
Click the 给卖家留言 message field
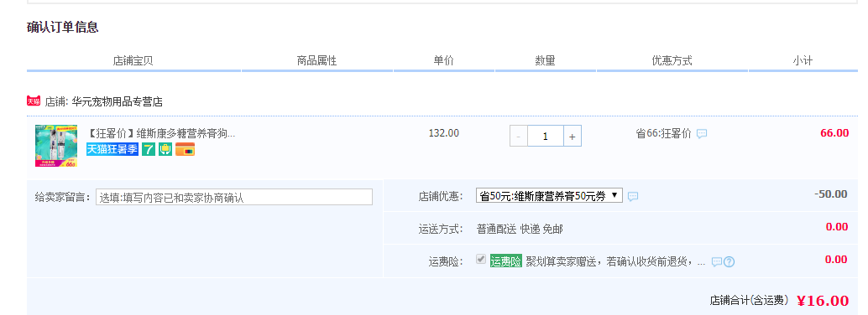point(234,197)
